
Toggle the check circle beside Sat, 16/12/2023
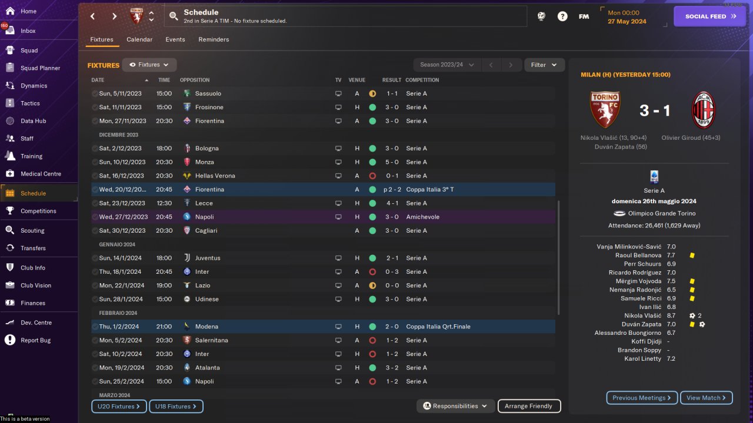coord(95,176)
